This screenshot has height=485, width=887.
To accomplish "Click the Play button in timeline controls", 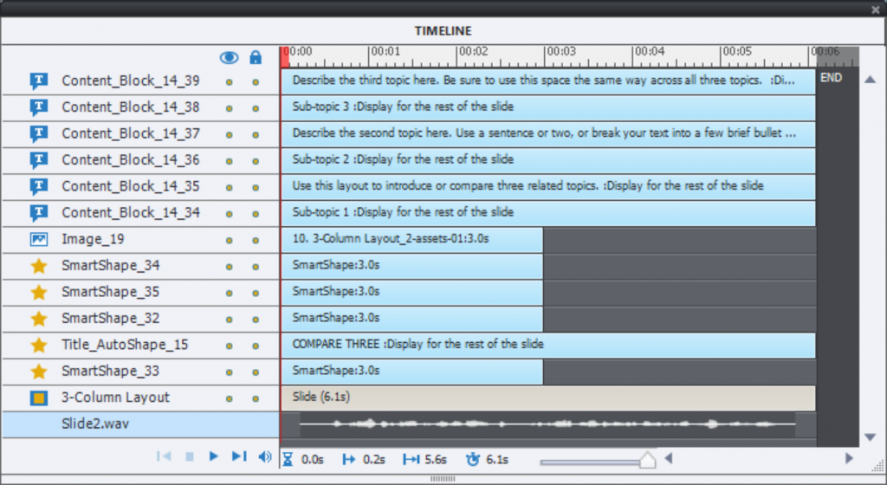I will click(214, 456).
